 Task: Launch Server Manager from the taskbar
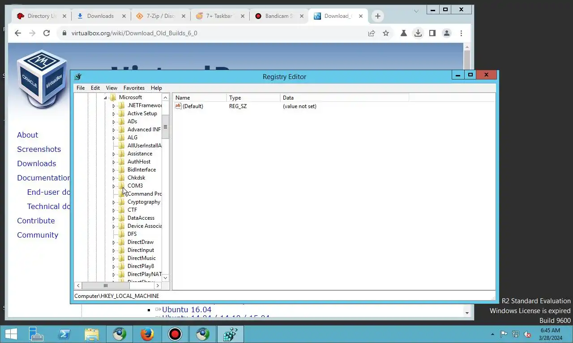(x=36, y=334)
